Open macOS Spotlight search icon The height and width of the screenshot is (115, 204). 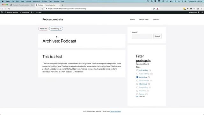tap(182, 1)
